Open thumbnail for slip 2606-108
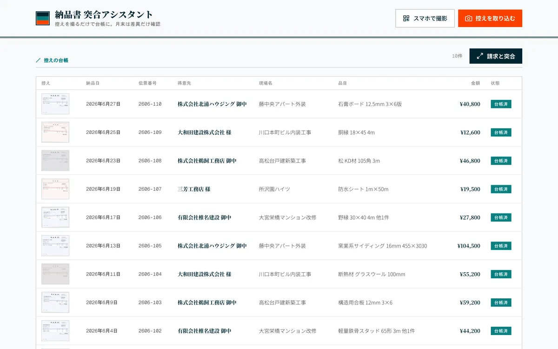The width and height of the screenshot is (558, 349). [x=55, y=161]
